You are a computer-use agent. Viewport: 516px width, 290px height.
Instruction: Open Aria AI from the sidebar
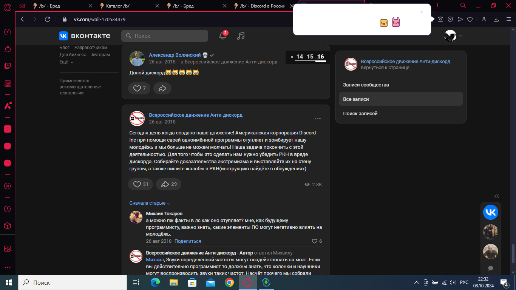point(7,106)
